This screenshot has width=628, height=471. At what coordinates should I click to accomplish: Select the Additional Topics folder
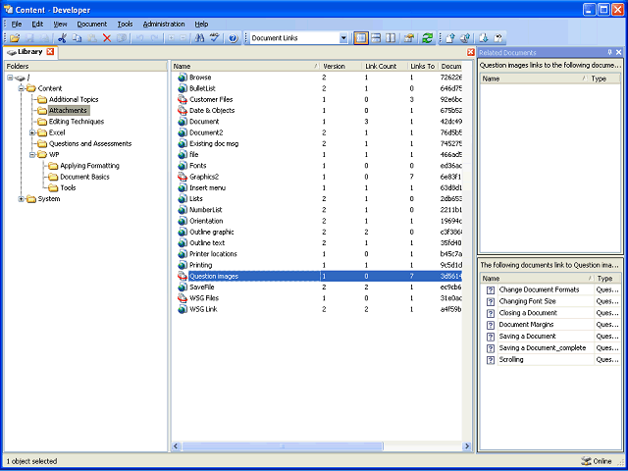coord(74,99)
